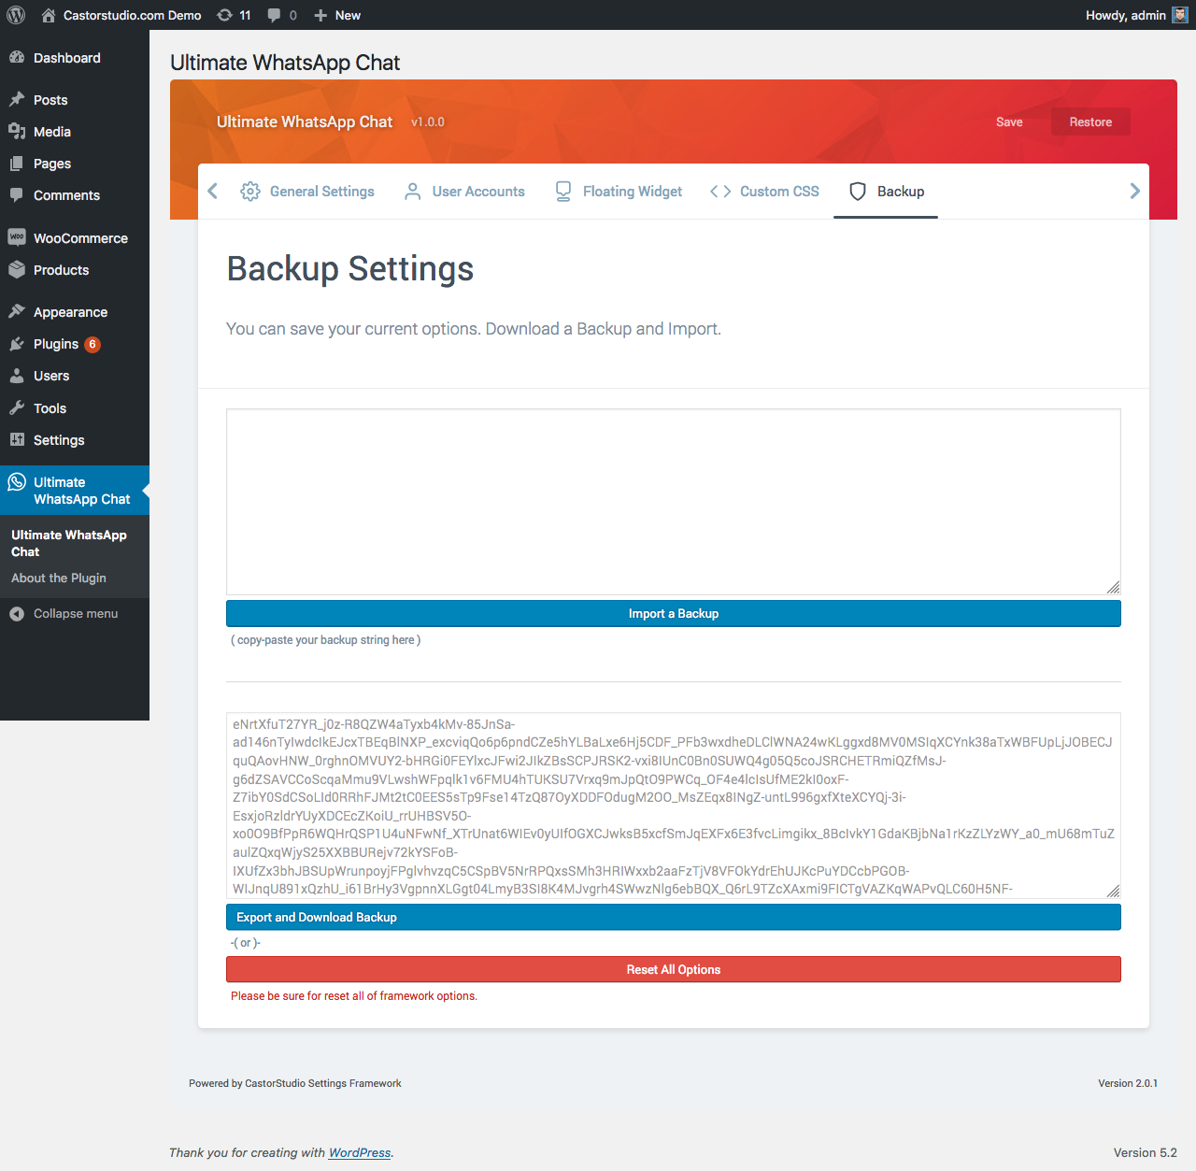This screenshot has width=1196, height=1171.
Task: Open the comments bubble icon in admin bar
Action: (274, 15)
